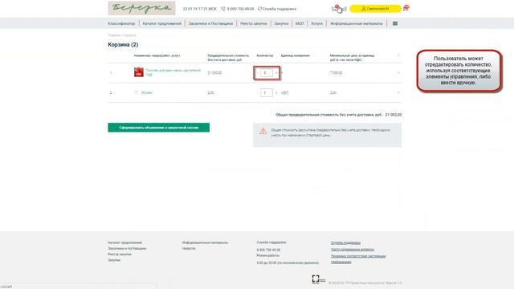This screenshot has height=289, width=514.
Task: Click the Корзина (2) heading
Action: 123,45
